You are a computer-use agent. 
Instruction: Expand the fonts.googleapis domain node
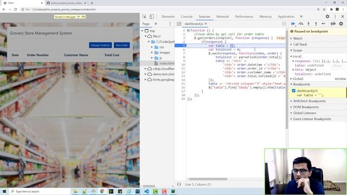(x=145, y=80)
